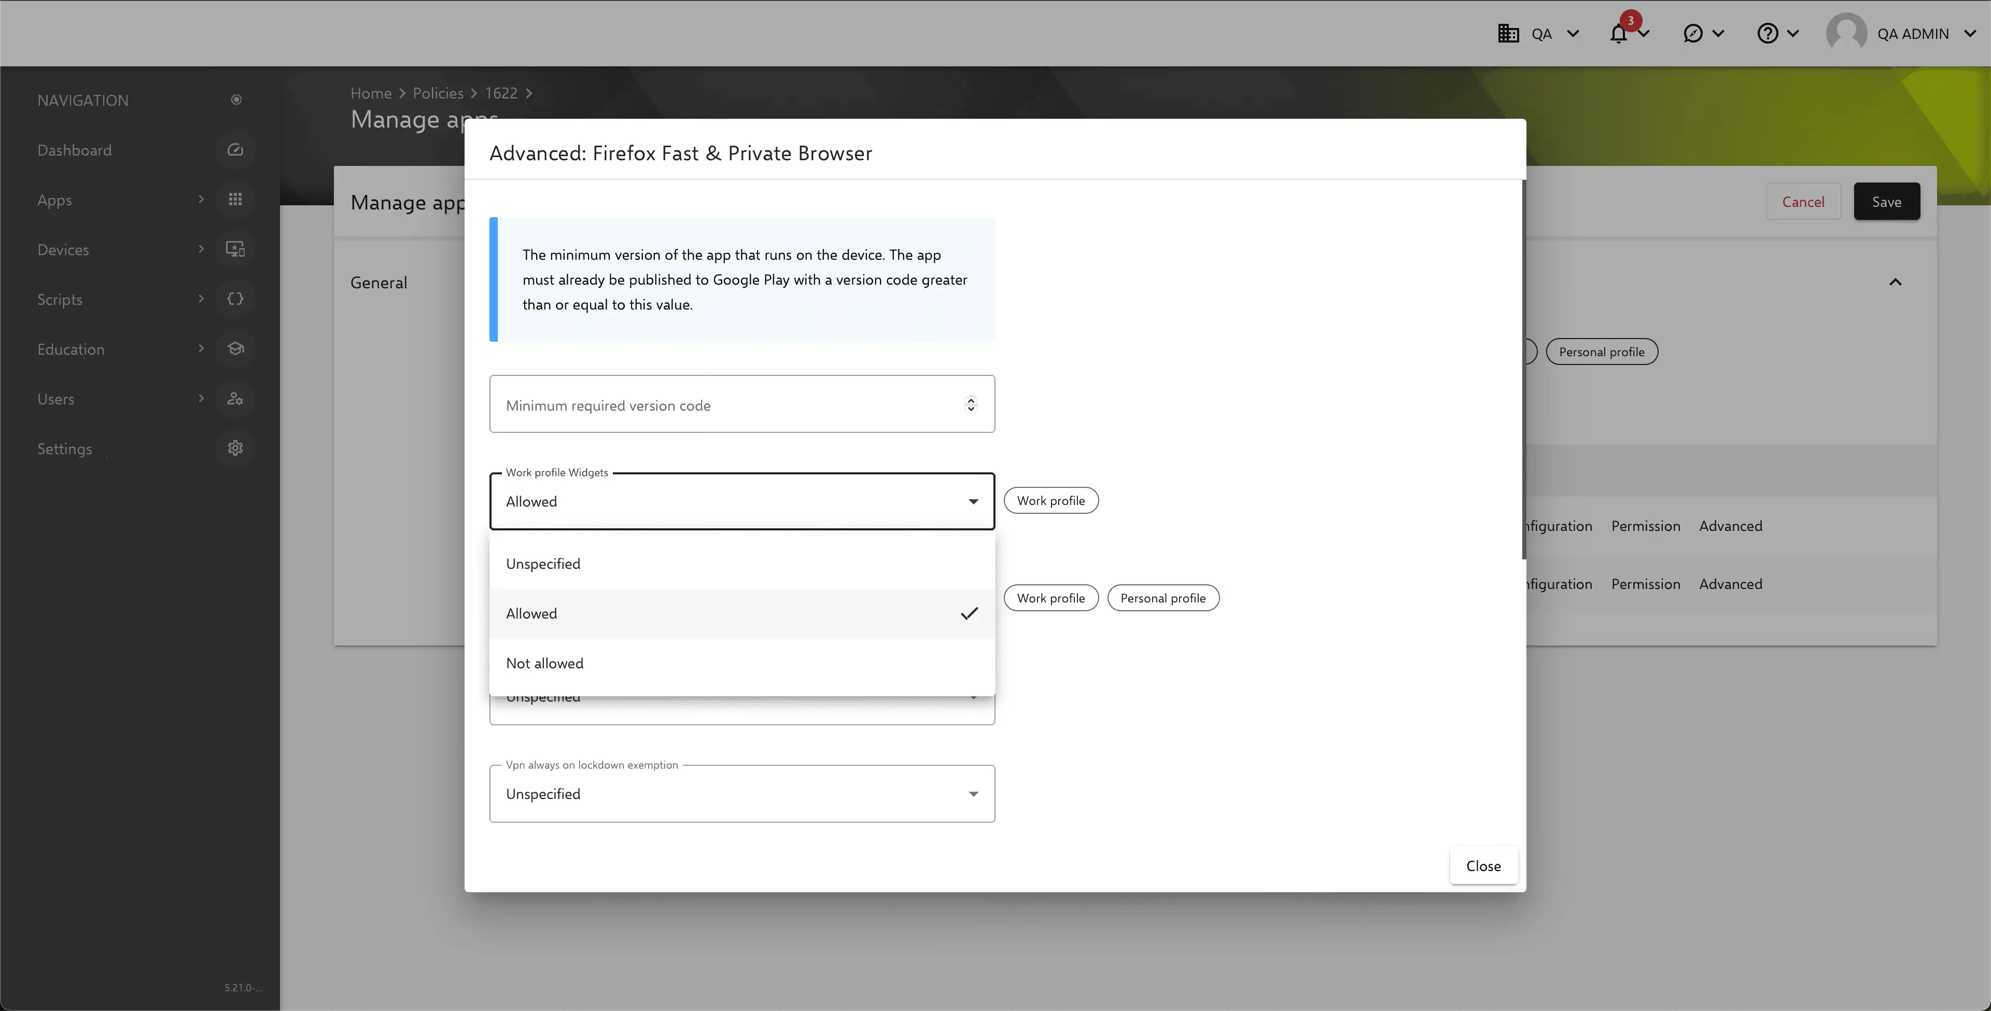Click the organization building icon

point(1508,33)
